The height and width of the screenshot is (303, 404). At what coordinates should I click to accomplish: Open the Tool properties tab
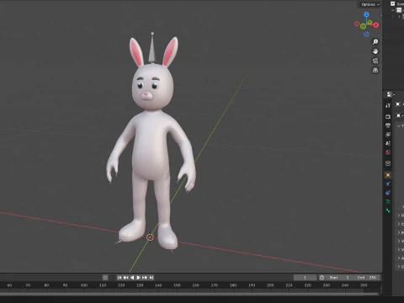[388, 105]
